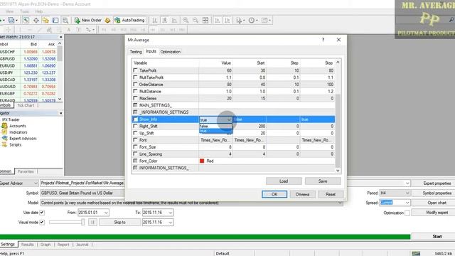Image resolution: width=455 pixels, height=256 pixels.
Task: Switch to the Testing tab
Action: pos(136,52)
